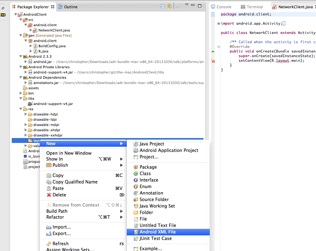Create an Untitled Text File
The height and width of the screenshot is (251, 316).
(168, 225)
